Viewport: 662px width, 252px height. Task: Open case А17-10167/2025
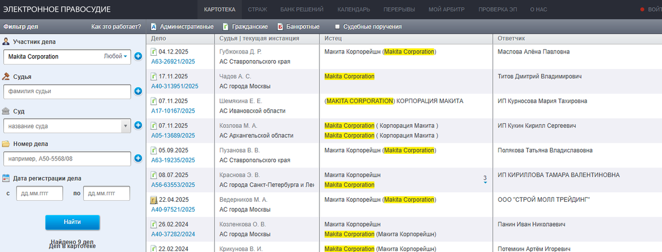point(173,111)
